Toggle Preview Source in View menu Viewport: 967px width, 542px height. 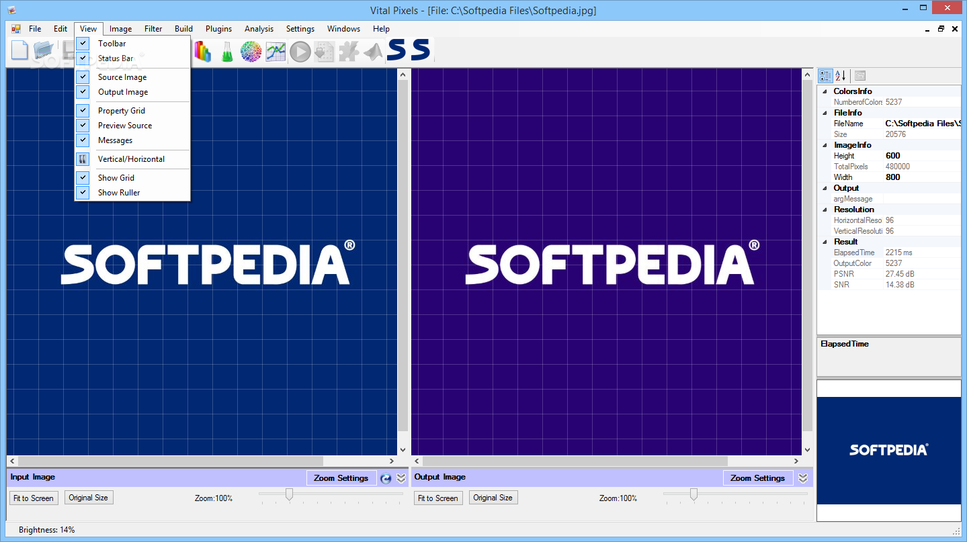132,126
